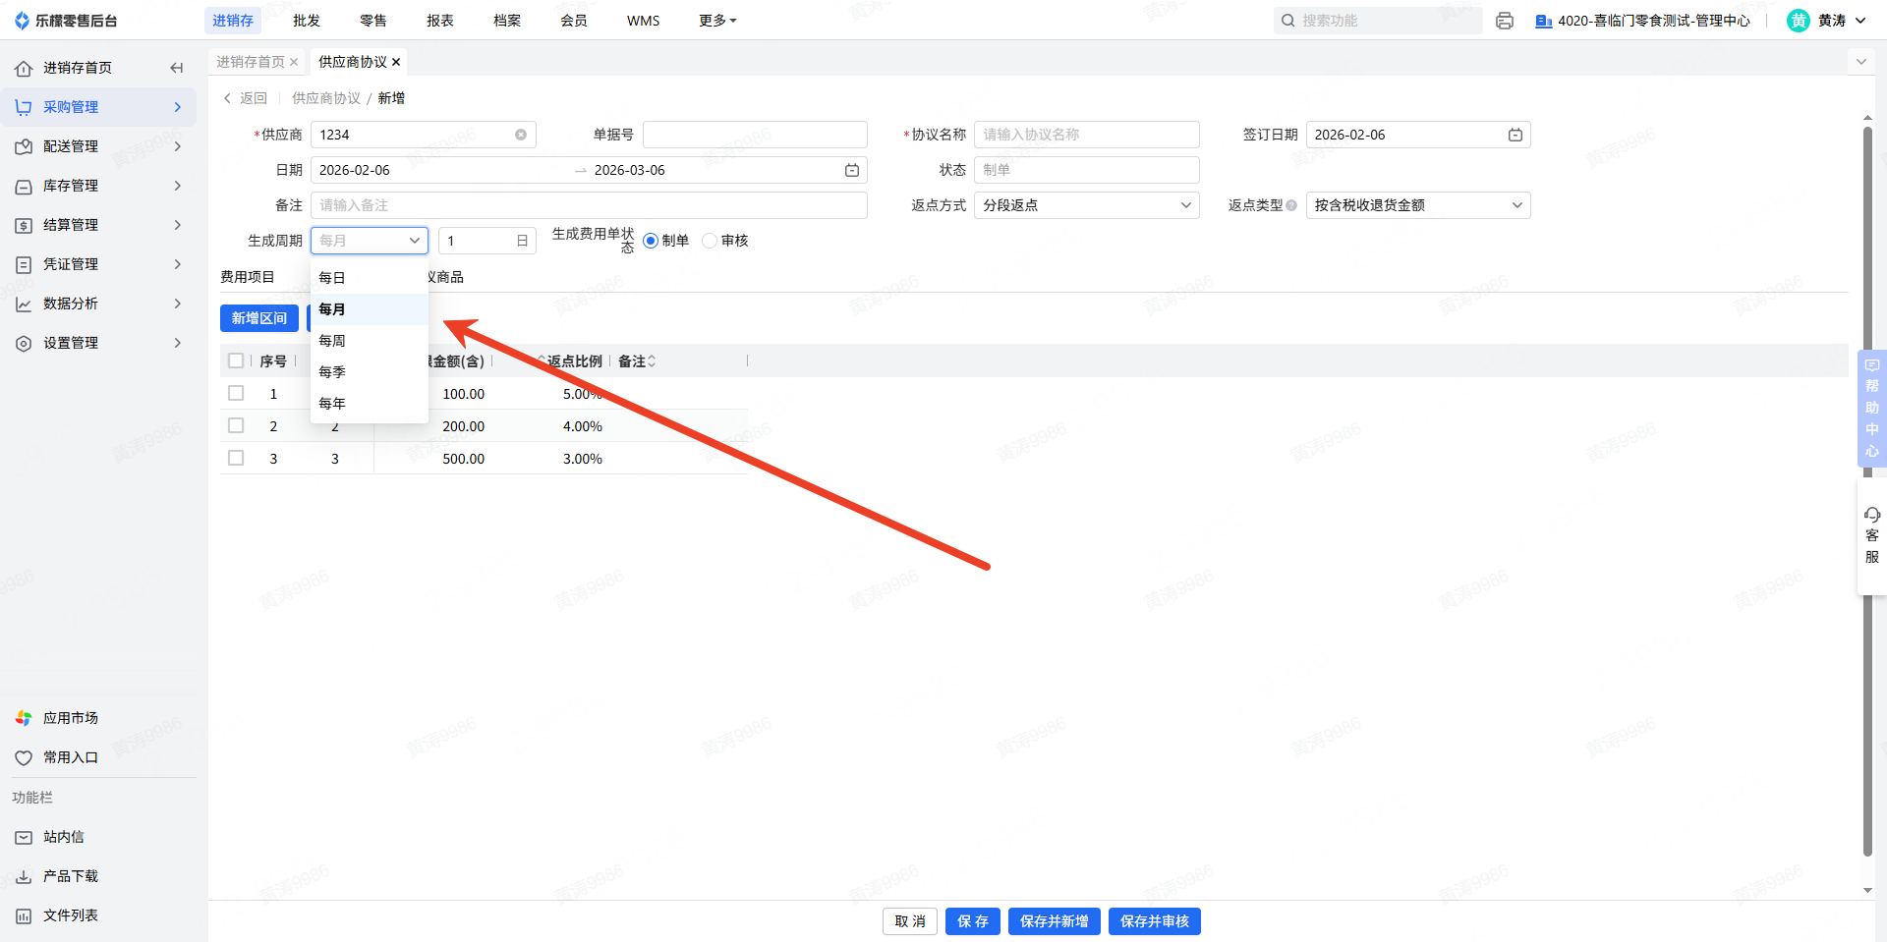Click the 返点类型 help question icon
This screenshot has width=1887, height=942.
1291,205
